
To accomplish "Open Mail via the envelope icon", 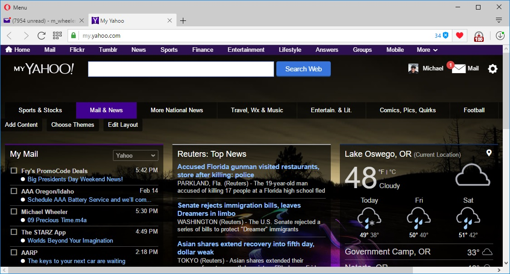I will coord(459,69).
